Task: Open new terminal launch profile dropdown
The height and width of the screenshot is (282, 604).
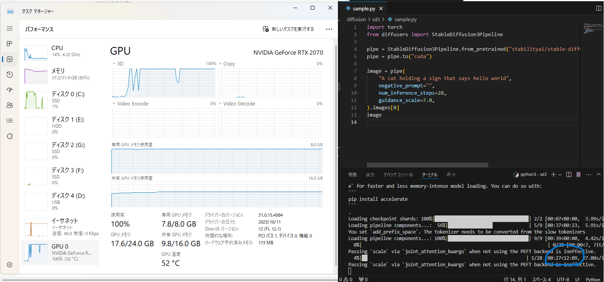Action: [560, 175]
